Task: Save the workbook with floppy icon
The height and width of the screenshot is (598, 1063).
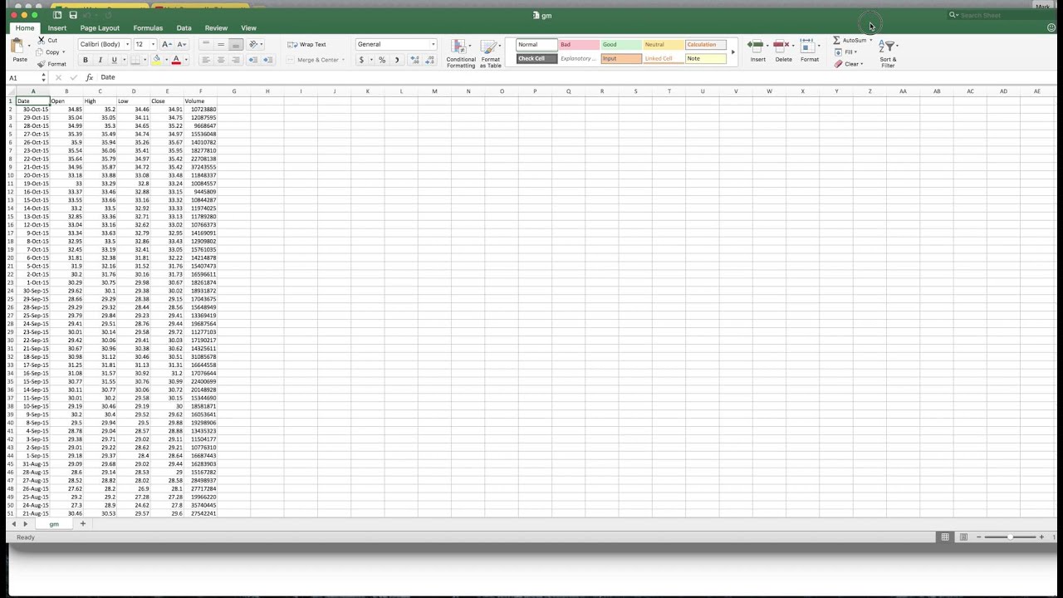Action: [x=73, y=15]
